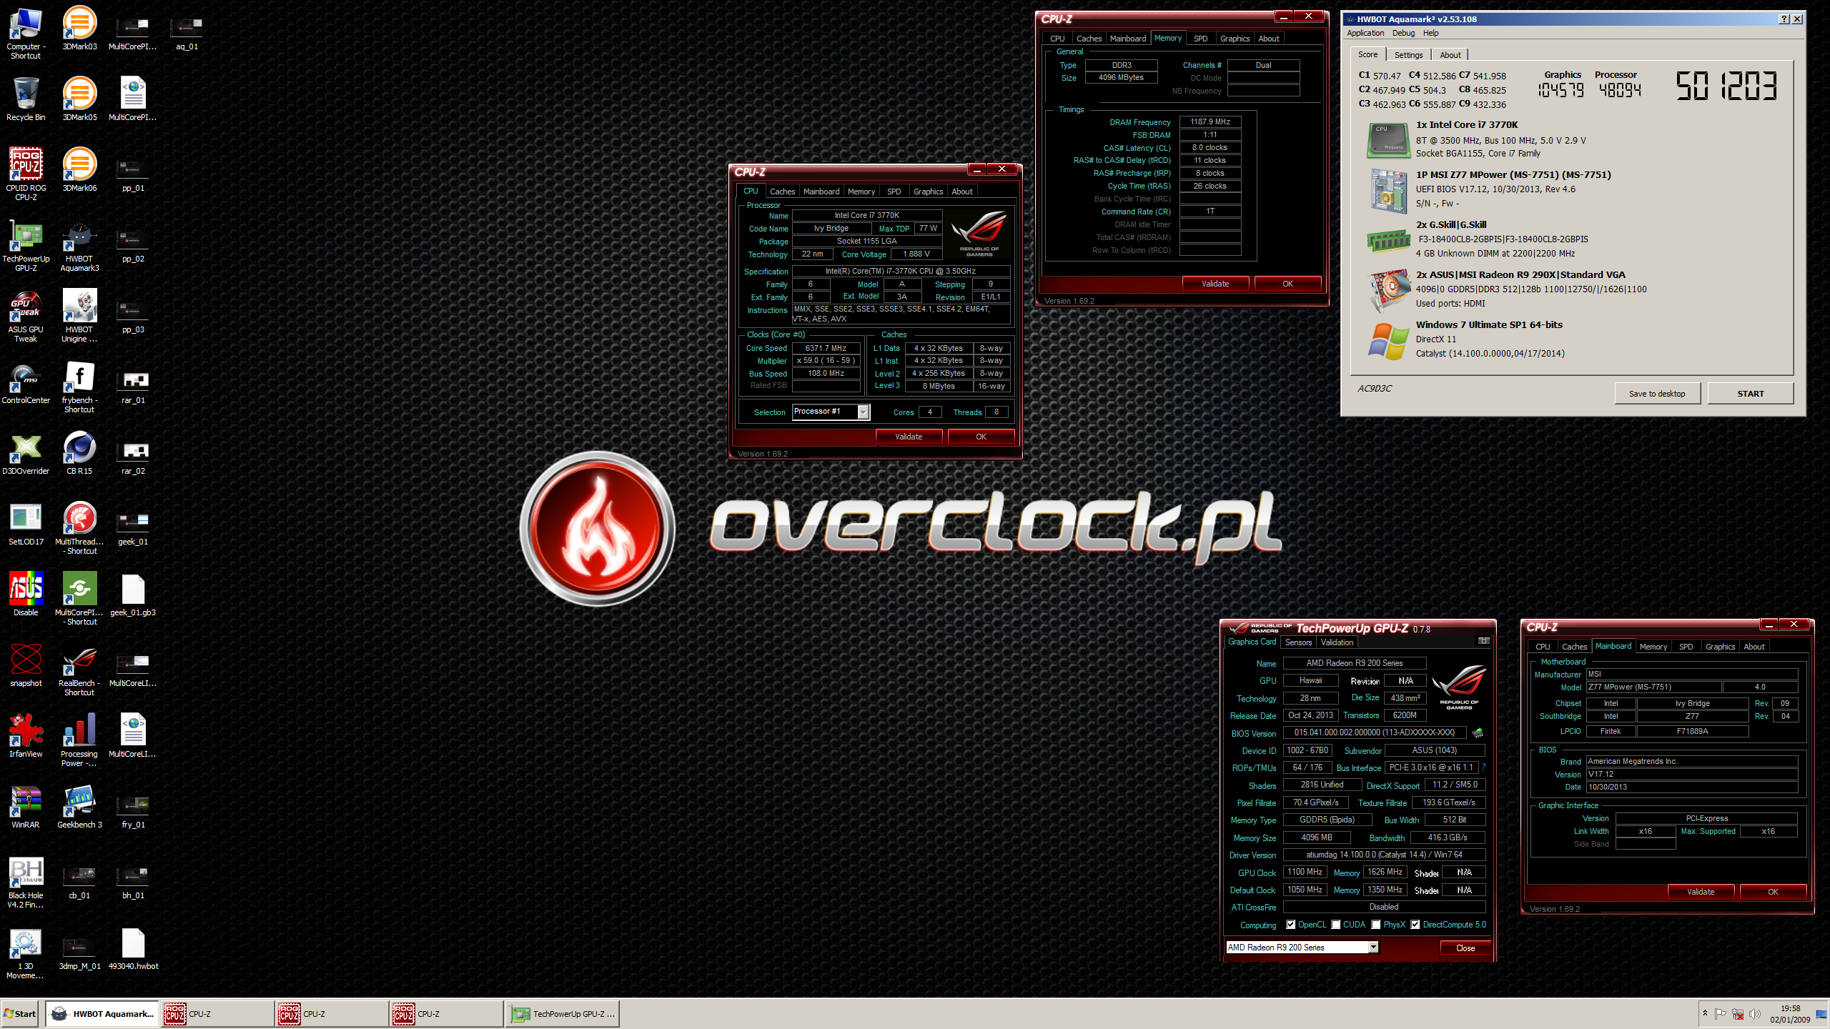Open the AMD Radeon R9 200 Series dropdown
This screenshot has width=1830, height=1029.
[1373, 948]
